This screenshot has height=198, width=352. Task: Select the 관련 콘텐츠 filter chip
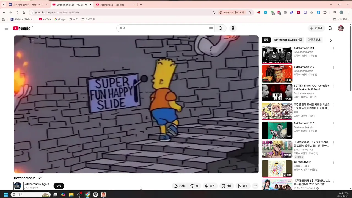tap(314, 40)
